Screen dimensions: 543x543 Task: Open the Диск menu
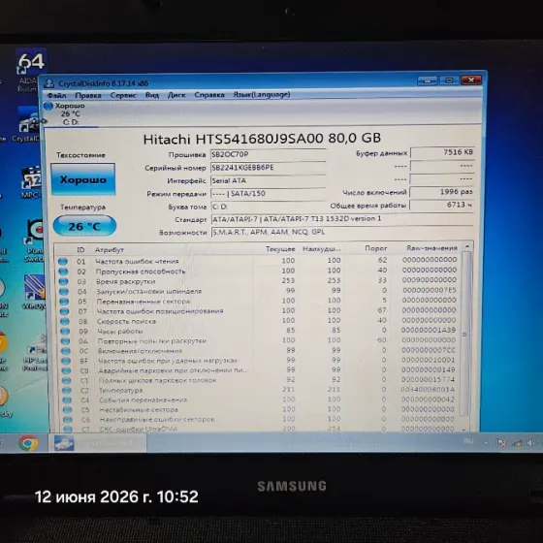click(x=176, y=95)
